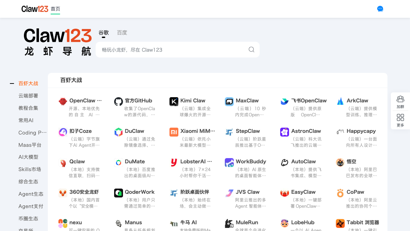Switch to the AI大模型 category

click(28, 157)
